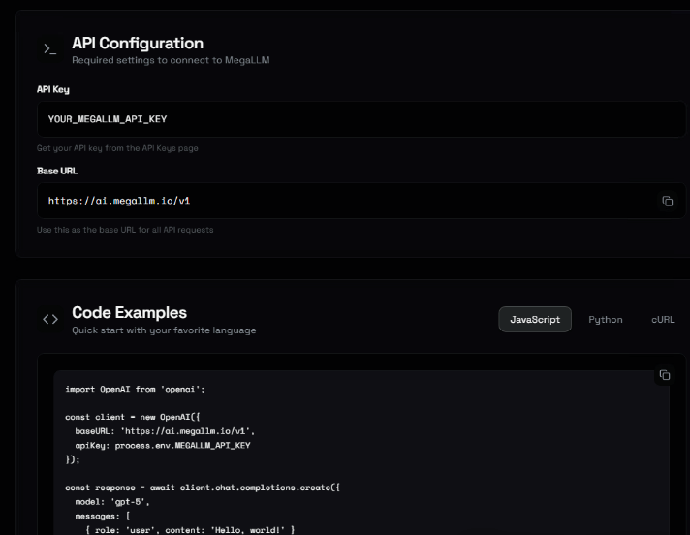Click the role 'user' message code line
This screenshot has width=690, height=535.
click(190, 530)
